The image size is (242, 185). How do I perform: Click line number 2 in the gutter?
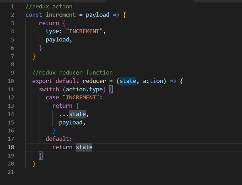pos(13,15)
